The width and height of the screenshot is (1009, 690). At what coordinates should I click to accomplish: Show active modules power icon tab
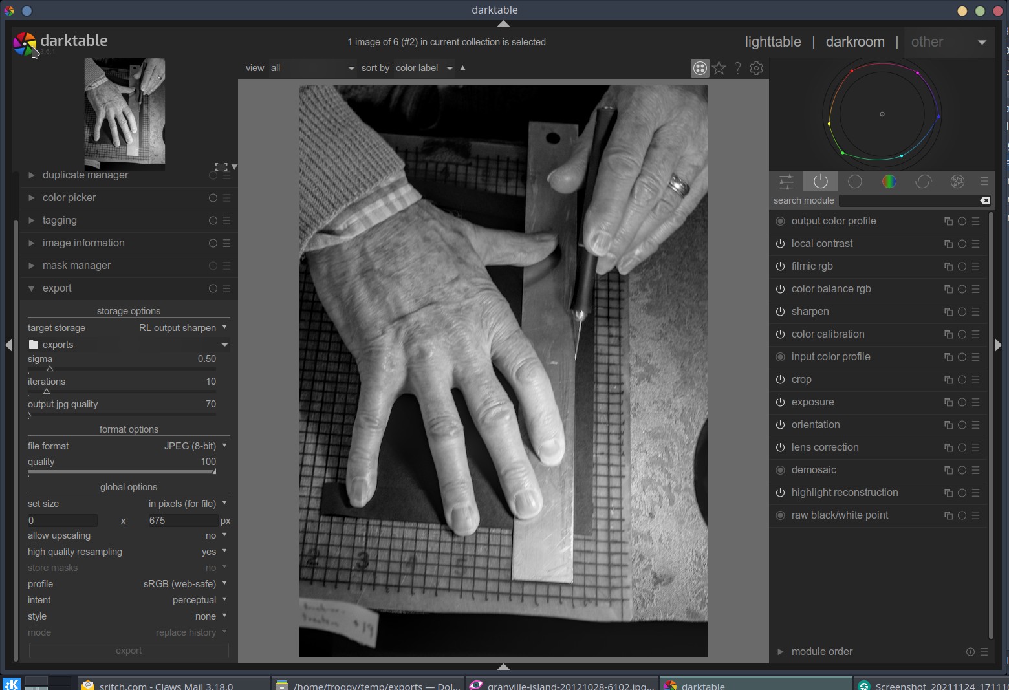coord(821,182)
